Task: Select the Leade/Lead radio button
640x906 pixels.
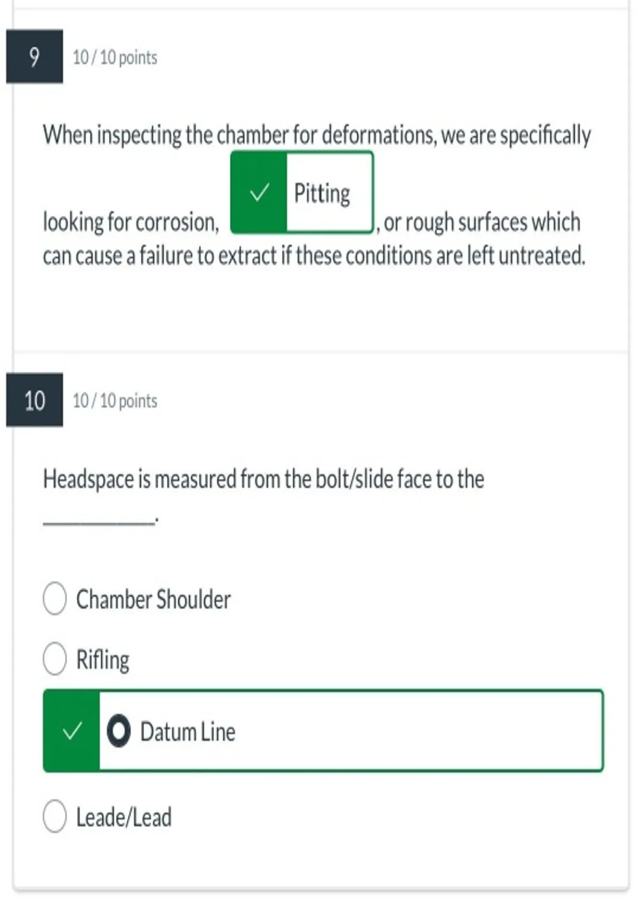Action: pos(55,815)
